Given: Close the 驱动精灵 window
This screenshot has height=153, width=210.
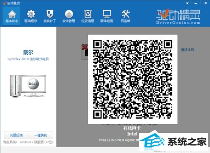Looking at the screenshot, I should point(206,3).
